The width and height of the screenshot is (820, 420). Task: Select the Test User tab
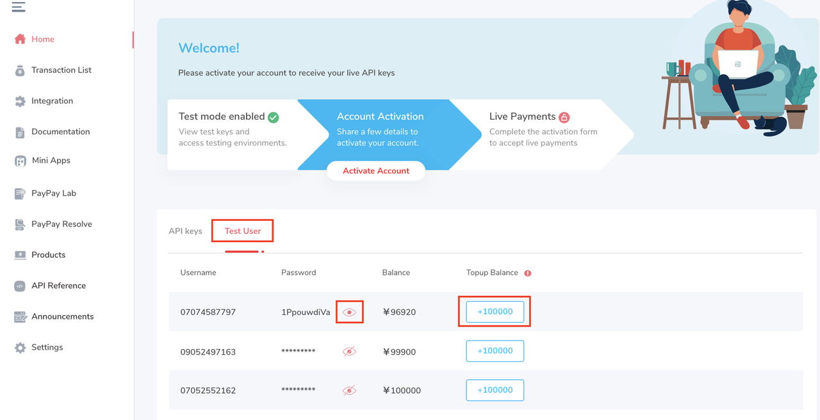point(243,231)
